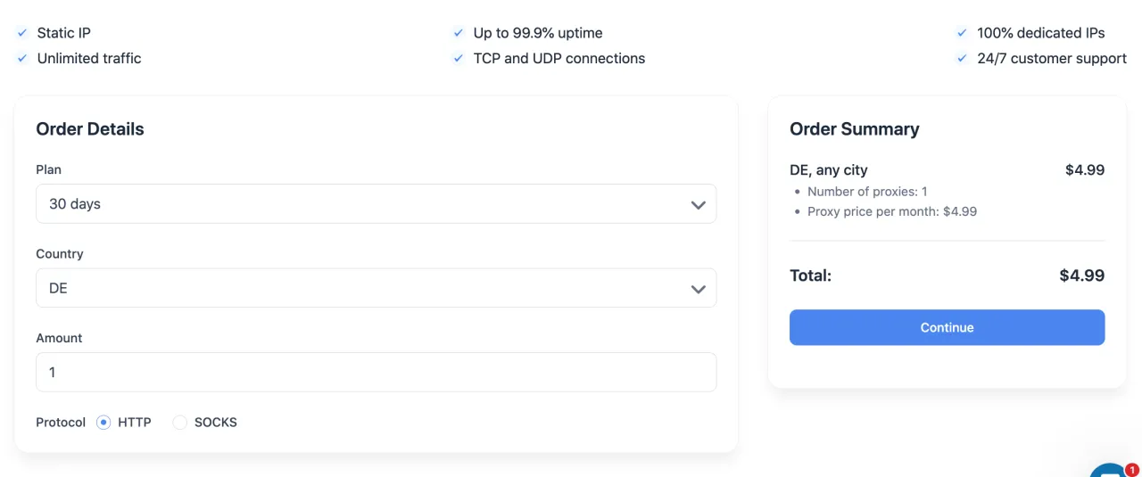Click checkmark next to Up to 99.9% uptime

click(x=459, y=33)
